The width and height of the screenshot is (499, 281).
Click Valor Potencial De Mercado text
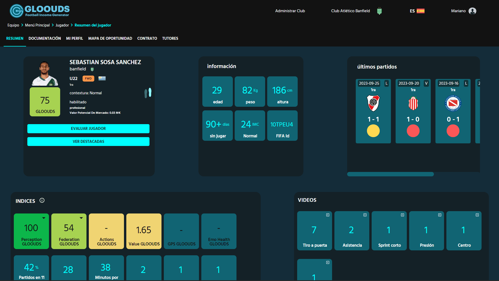click(95, 113)
